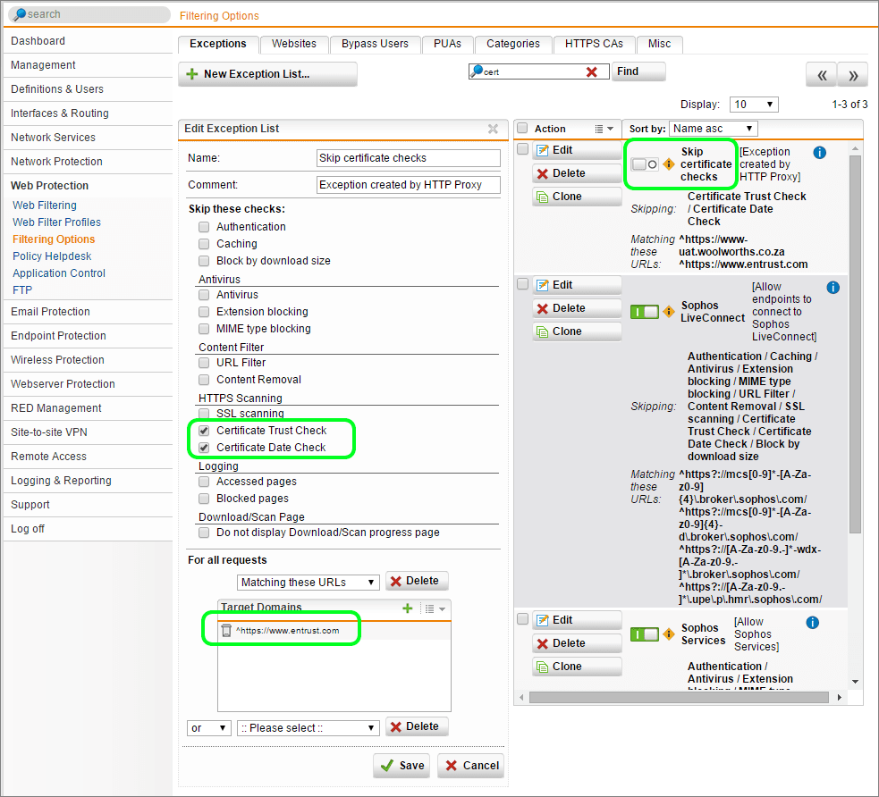Clone the Sophos Services exception
Screen dimensions: 879x797
point(577,667)
